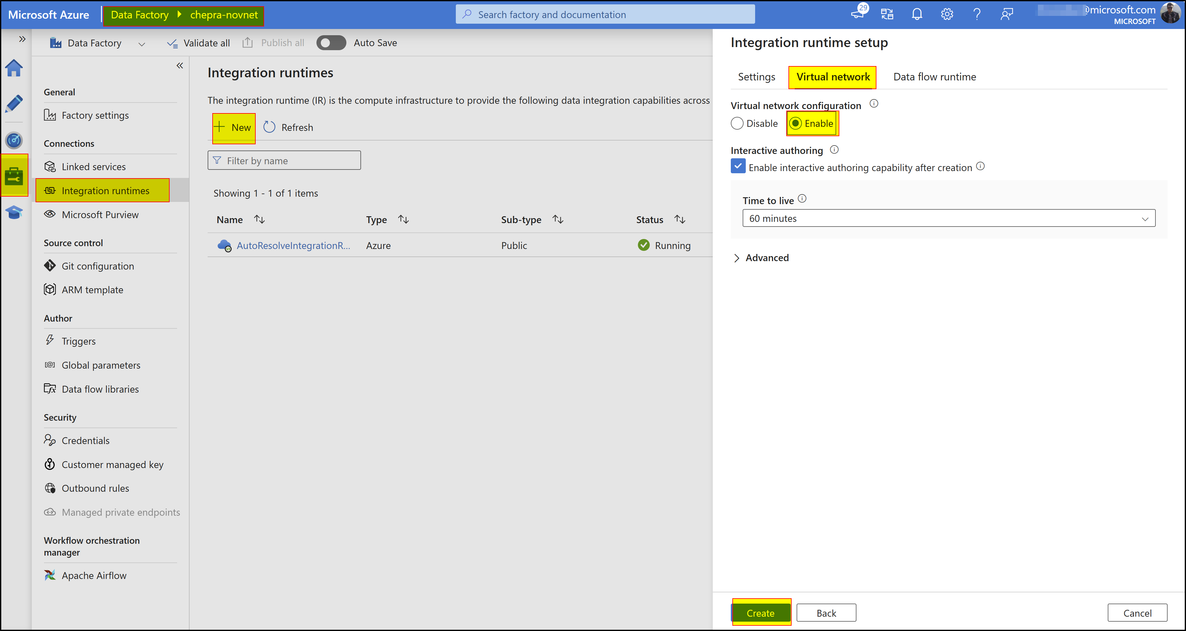Toggle the Auto Save switch
1186x631 pixels.
331,43
